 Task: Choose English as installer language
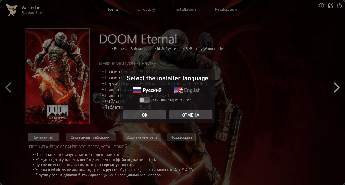click(x=192, y=90)
